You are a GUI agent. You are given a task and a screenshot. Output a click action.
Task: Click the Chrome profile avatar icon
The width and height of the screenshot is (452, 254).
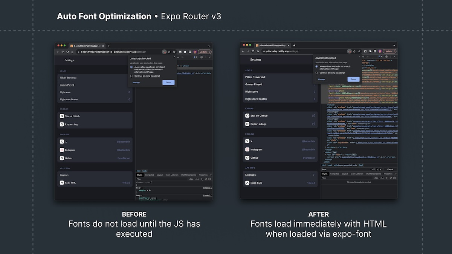coord(195,52)
